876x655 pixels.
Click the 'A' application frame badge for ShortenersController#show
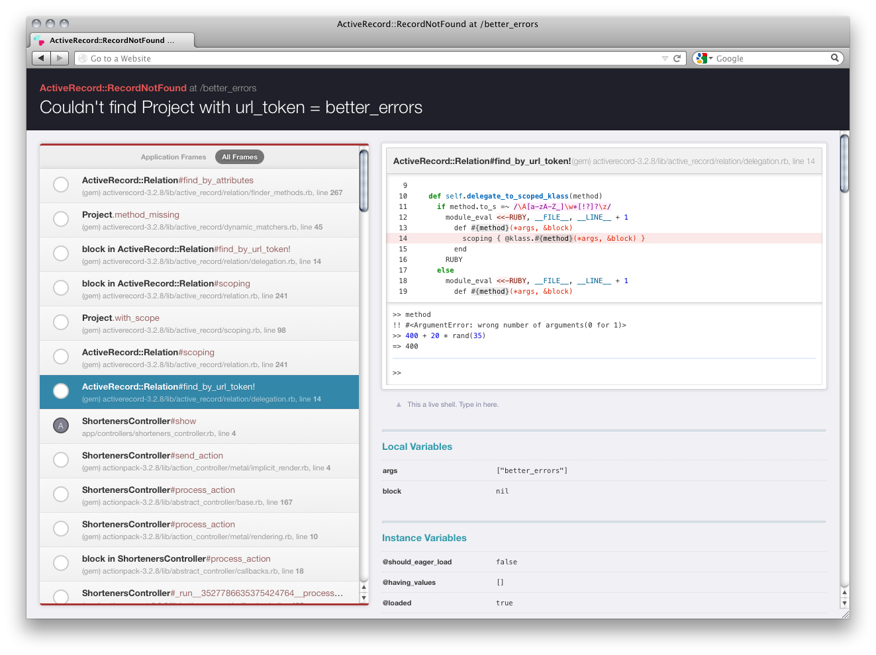61,425
